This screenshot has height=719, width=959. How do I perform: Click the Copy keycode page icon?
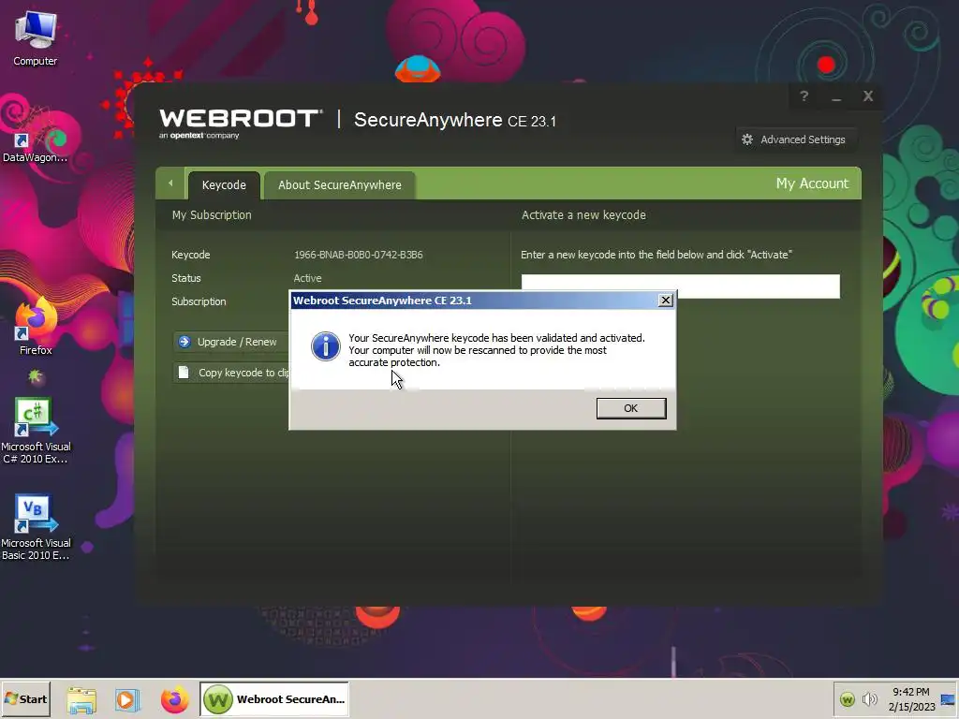[184, 373]
